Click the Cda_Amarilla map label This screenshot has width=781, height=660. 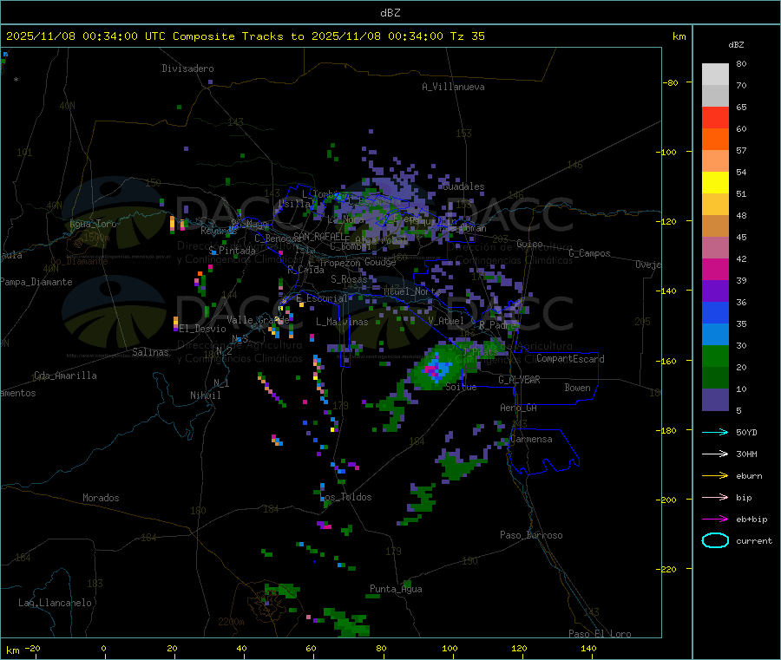pos(65,376)
